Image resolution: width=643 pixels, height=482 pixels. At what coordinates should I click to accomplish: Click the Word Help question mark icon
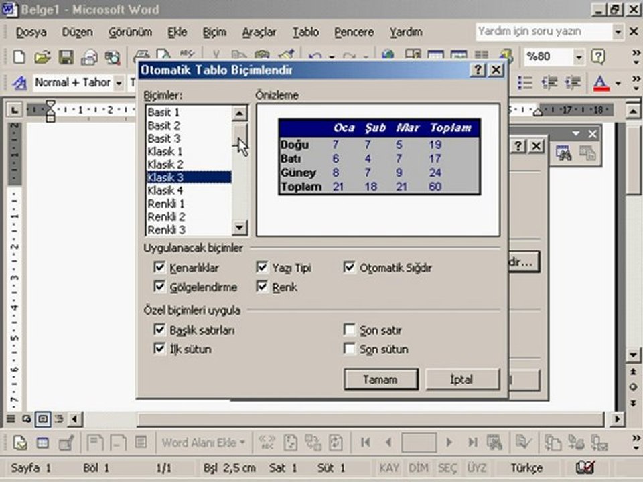(x=598, y=56)
